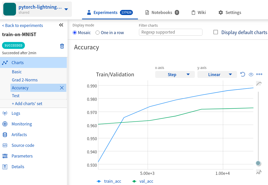The image size is (268, 185).
Task: Open the y-axis Linear dropdown
Action: (x=217, y=74)
